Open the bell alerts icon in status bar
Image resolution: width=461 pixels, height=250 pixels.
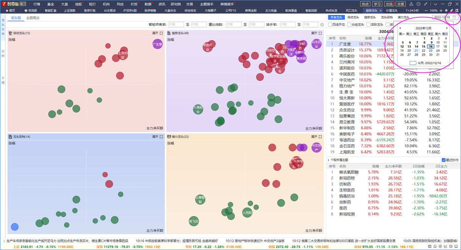tap(435, 246)
